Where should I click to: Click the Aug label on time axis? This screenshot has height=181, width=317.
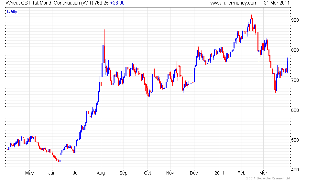point(101,173)
